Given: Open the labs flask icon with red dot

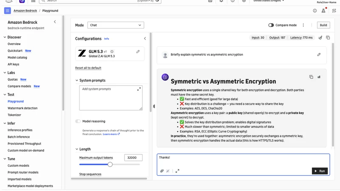Looking at the screenshot, I should [323, 10].
